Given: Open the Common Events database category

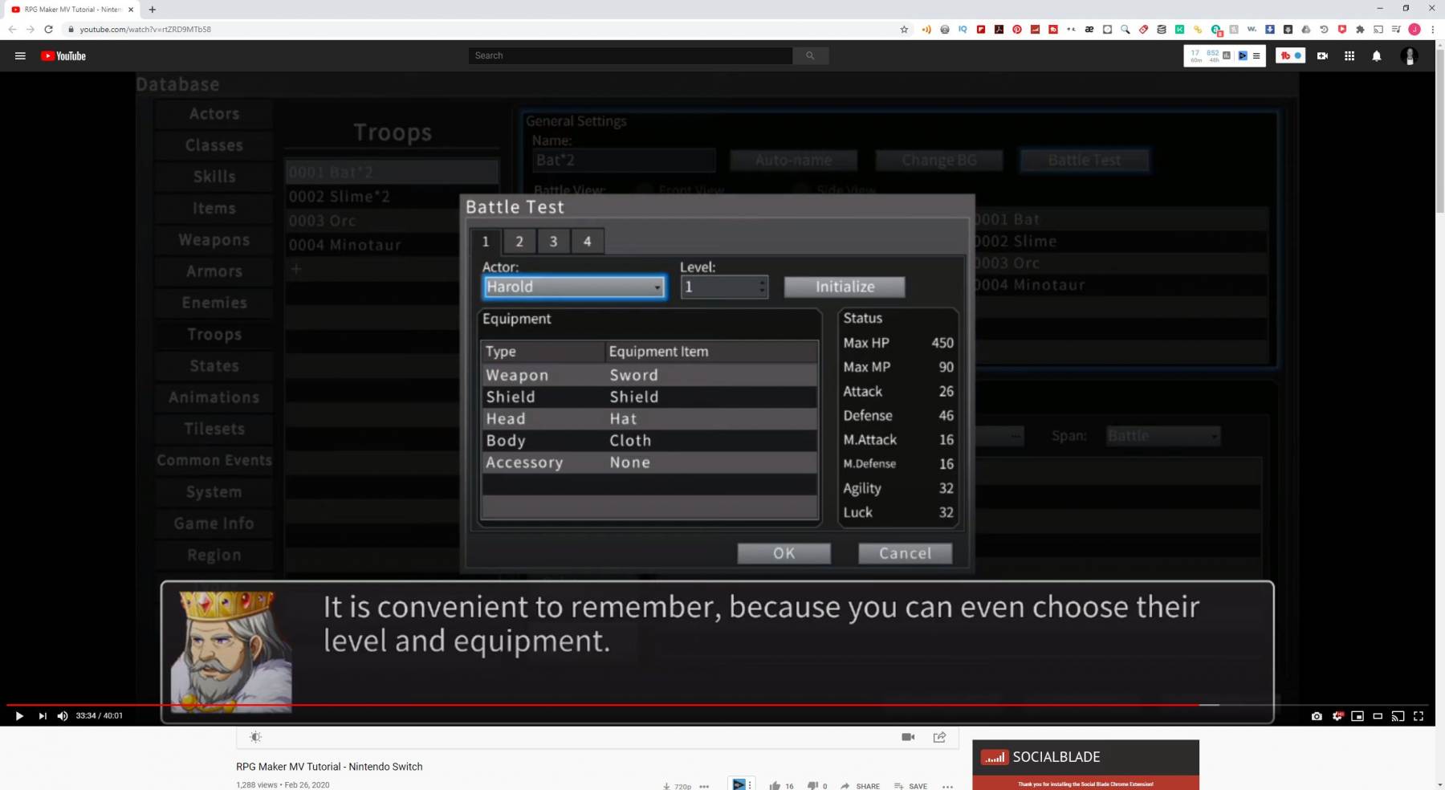Looking at the screenshot, I should click(214, 460).
